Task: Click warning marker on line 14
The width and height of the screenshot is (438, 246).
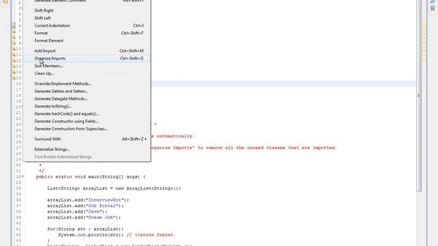Action: click(x=14, y=72)
